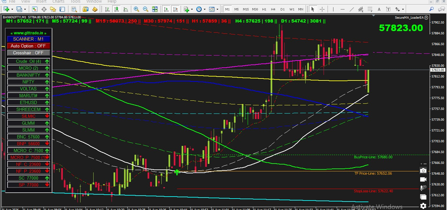Viewport: 447px width, 210px height.
Task: Select the text A tool
Action: click(379, 9)
